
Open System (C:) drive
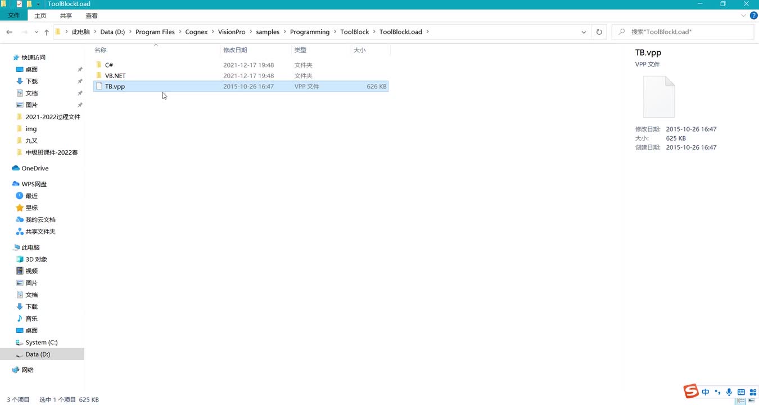click(42, 342)
